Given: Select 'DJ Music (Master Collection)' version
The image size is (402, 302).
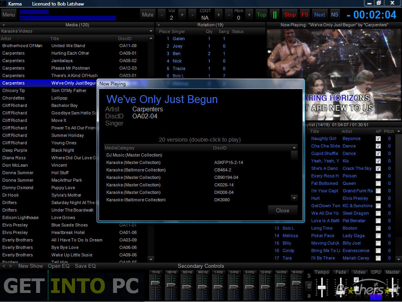Looking at the screenshot, I should 197,155.
